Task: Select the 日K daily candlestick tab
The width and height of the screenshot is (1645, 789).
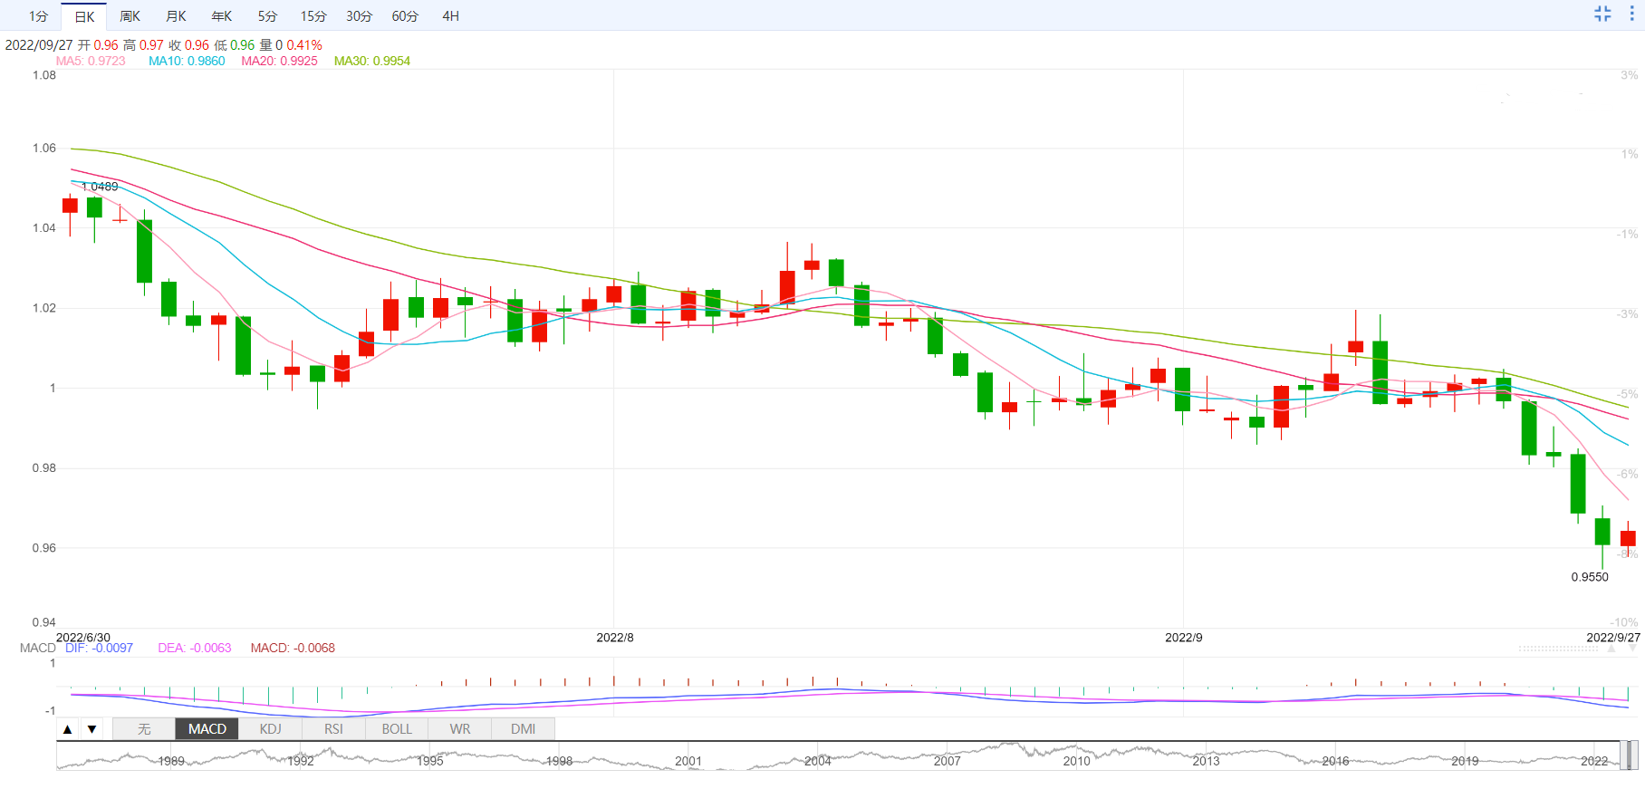Action: pyautogui.click(x=84, y=16)
